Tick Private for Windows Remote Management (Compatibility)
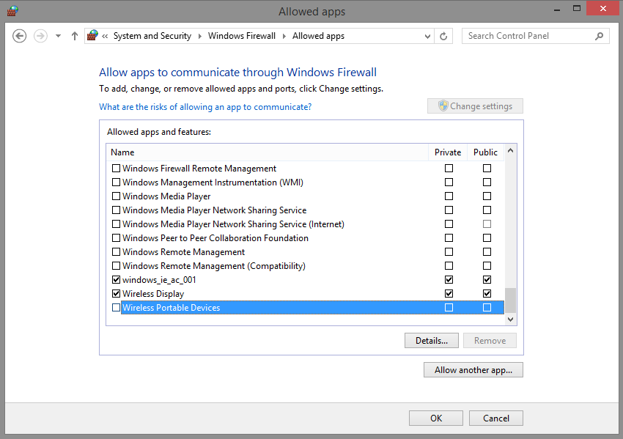 pyautogui.click(x=449, y=266)
